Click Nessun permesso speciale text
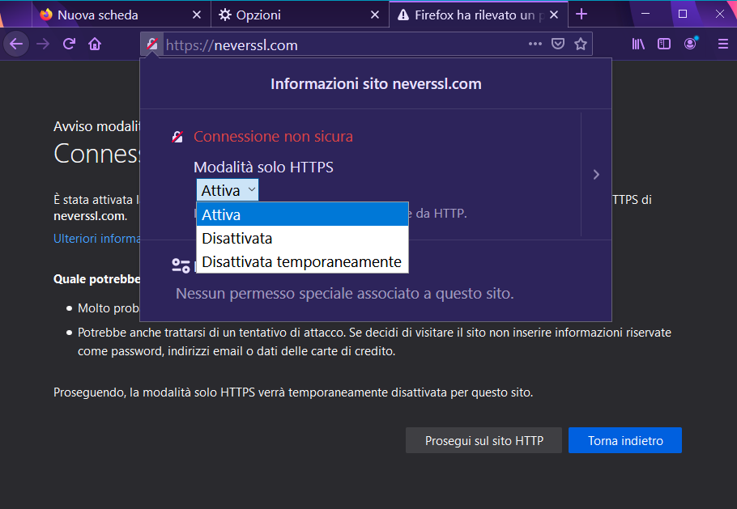The image size is (737, 509). pos(344,294)
